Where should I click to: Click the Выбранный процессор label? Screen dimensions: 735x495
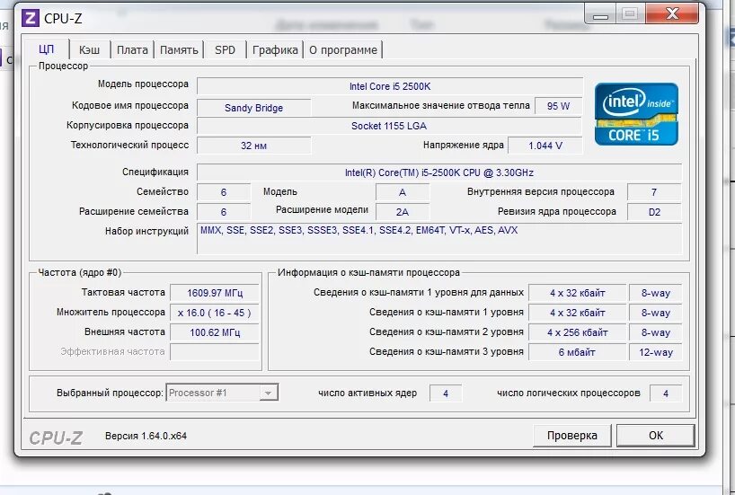click(x=110, y=393)
